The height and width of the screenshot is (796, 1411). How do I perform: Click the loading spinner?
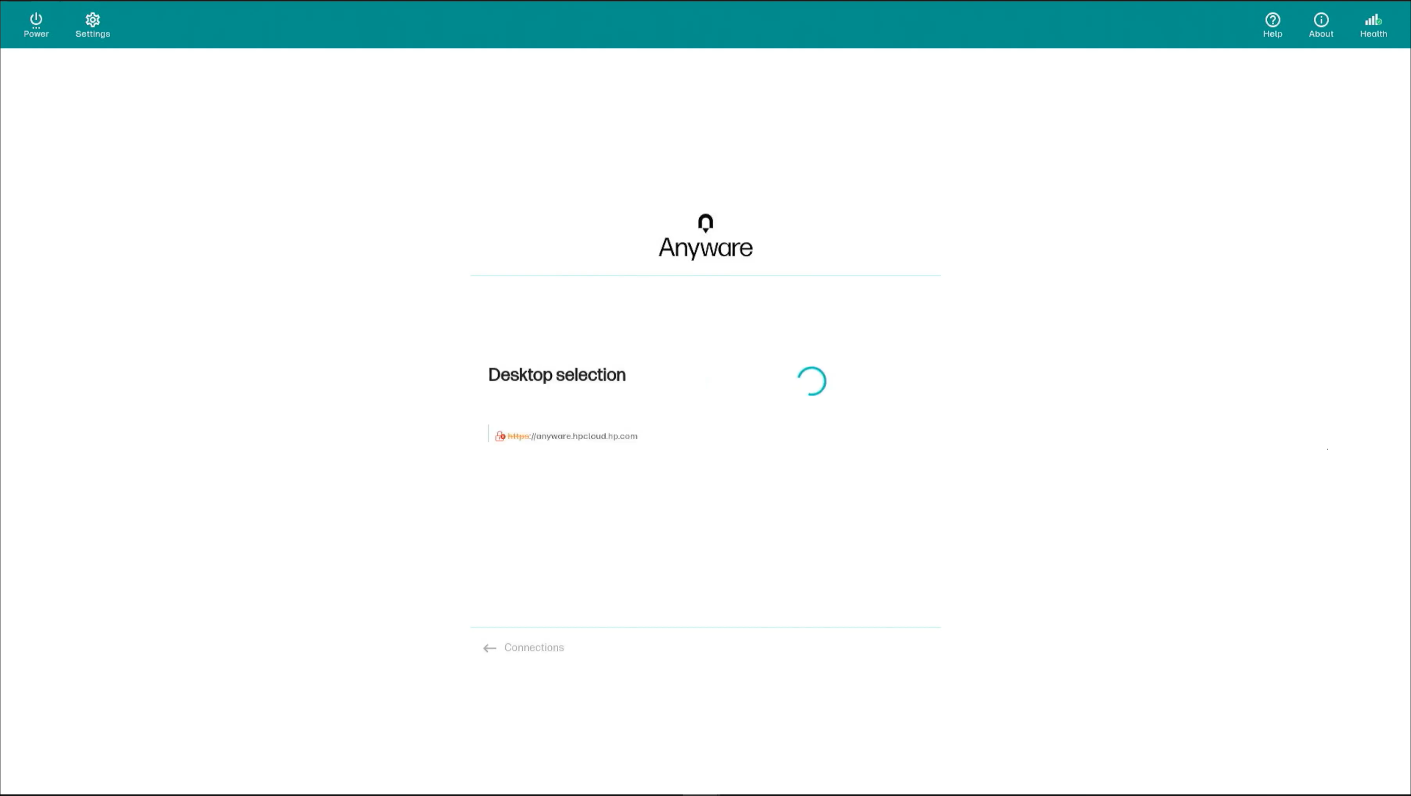pyautogui.click(x=811, y=381)
